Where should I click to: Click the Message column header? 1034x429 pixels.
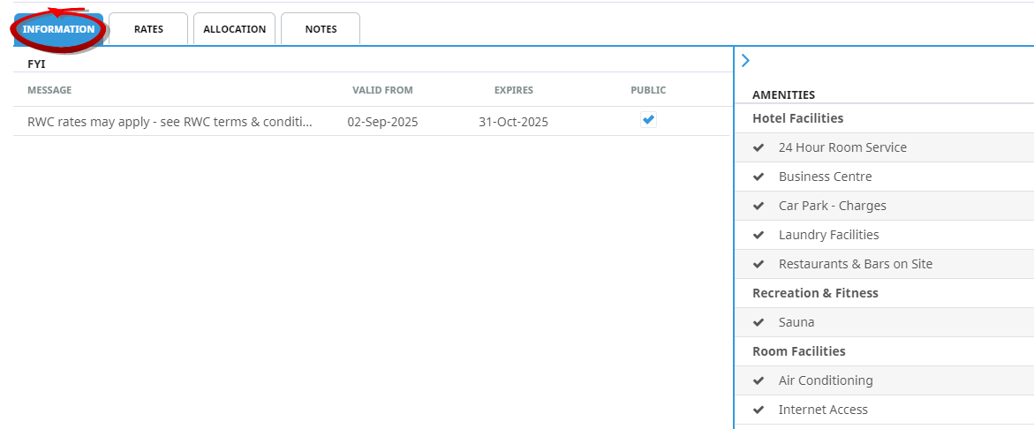click(49, 90)
